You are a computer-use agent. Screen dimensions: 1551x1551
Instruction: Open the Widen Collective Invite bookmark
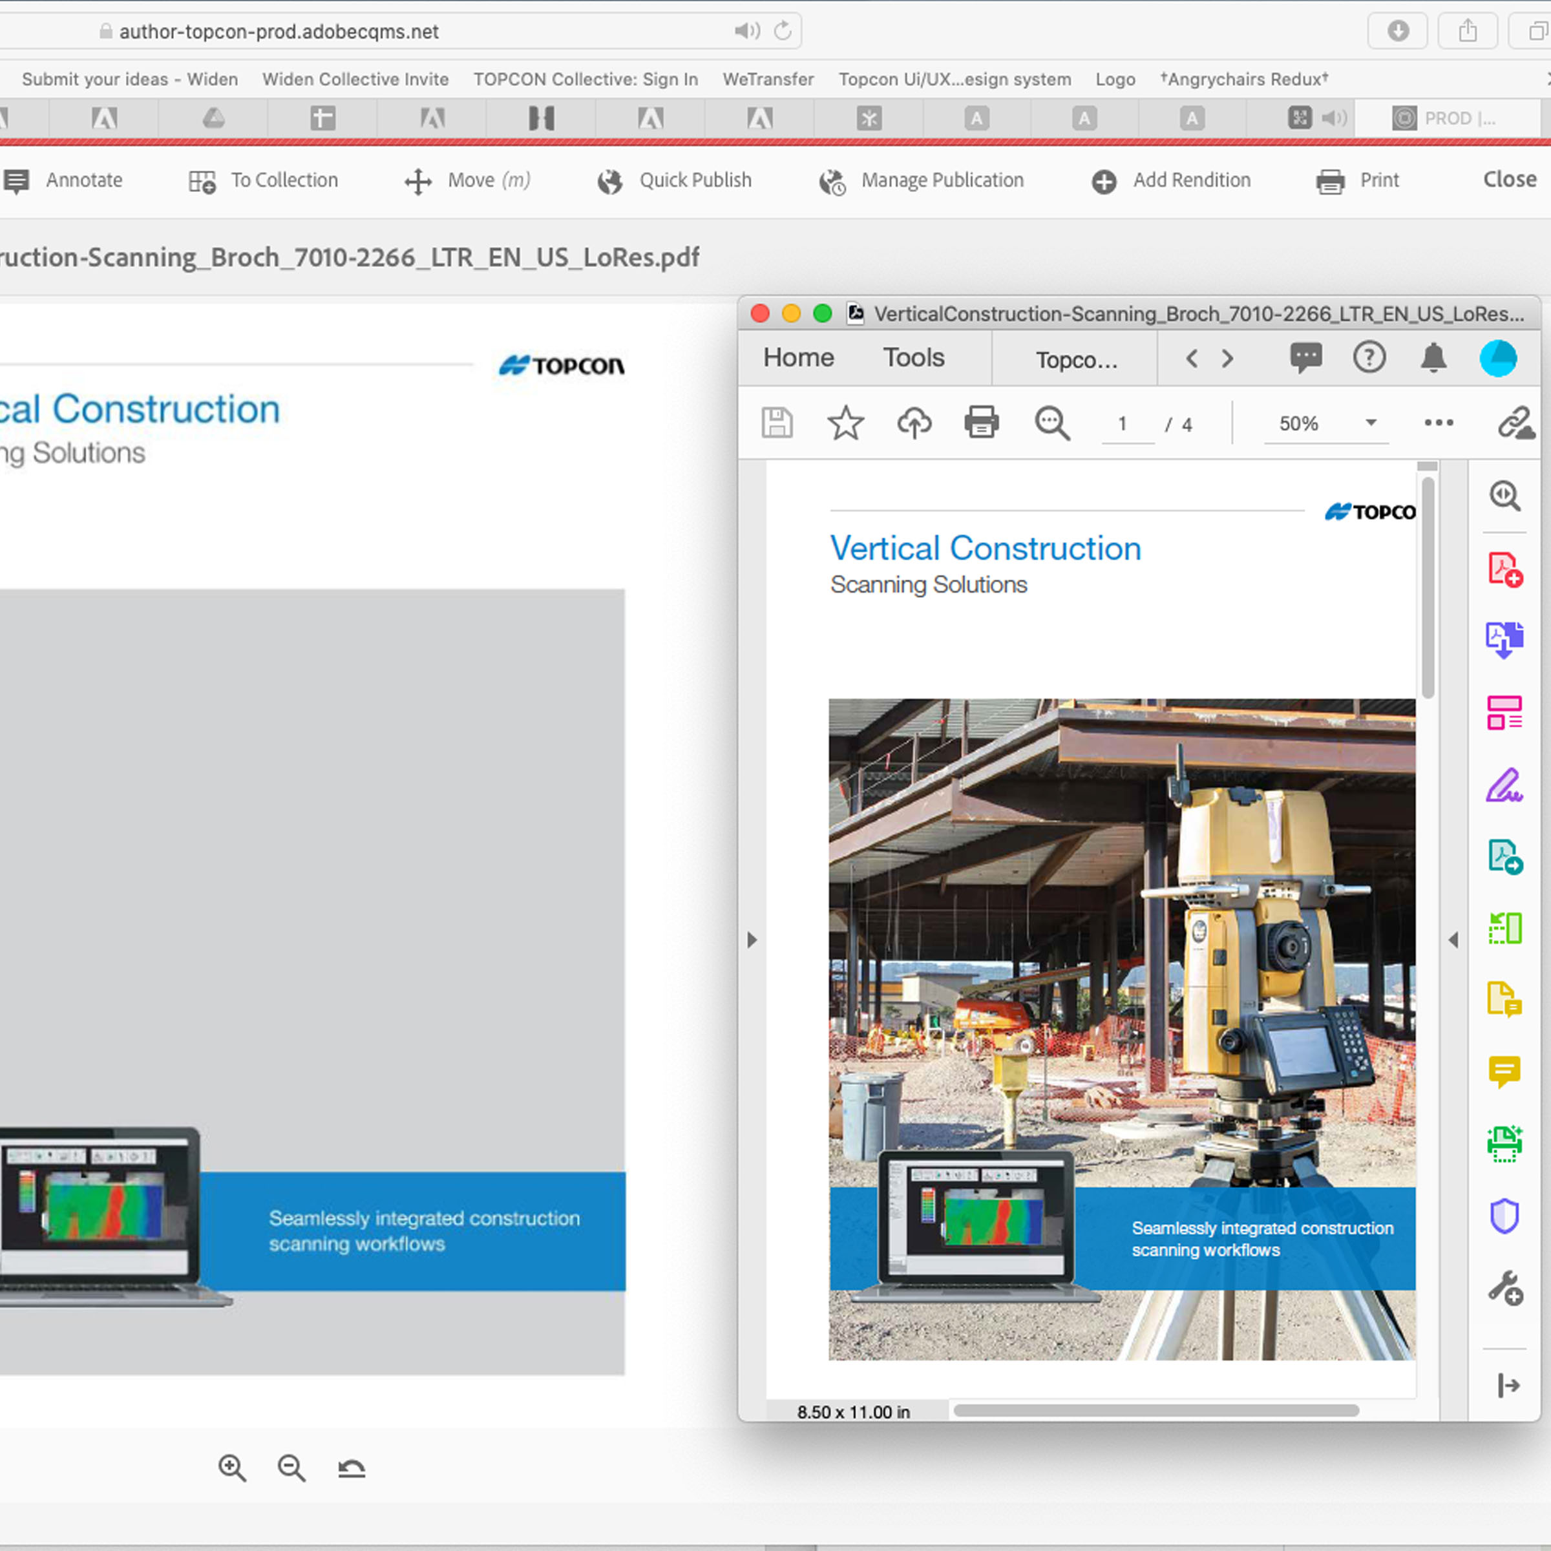pyautogui.click(x=355, y=79)
